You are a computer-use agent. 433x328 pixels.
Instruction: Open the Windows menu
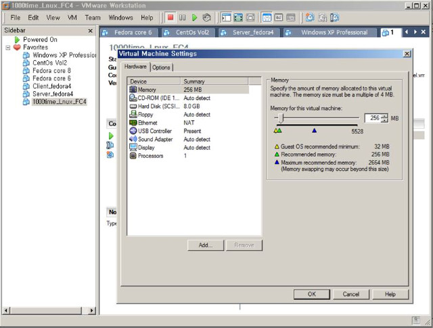120,18
